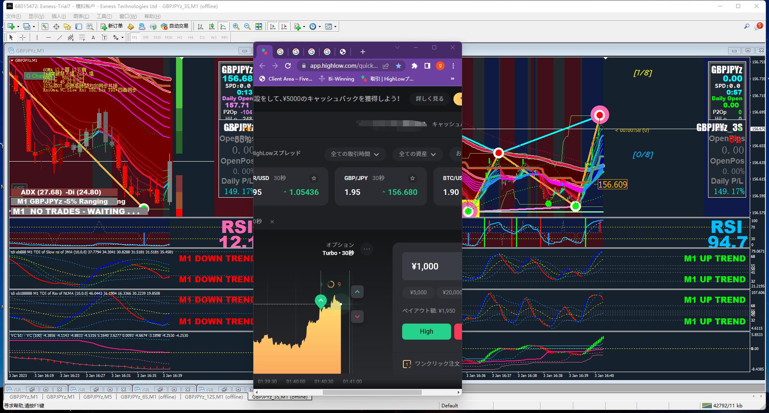
Task: Expand the indicators list dropdown arrow
Action: pos(304,27)
